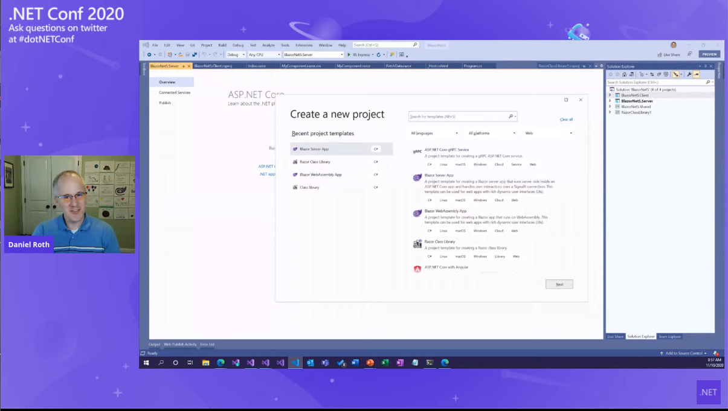Viewport: 728px width, 411px height.
Task: Select recent template Razor Class Library
Action: [x=341, y=162]
